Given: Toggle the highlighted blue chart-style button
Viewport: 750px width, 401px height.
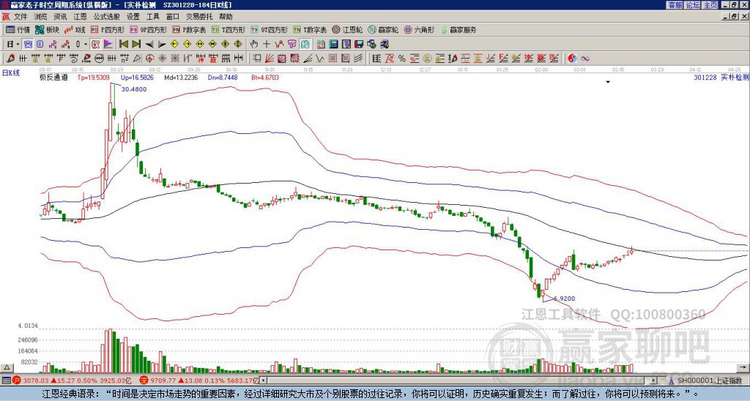Looking at the screenshot, I should tap(28, 45).
